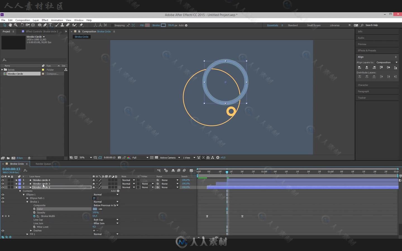The height and width of the screenshot is (251, 402).
Task: Open Line Join Miter Join dropdown
Action: [106, 223]
